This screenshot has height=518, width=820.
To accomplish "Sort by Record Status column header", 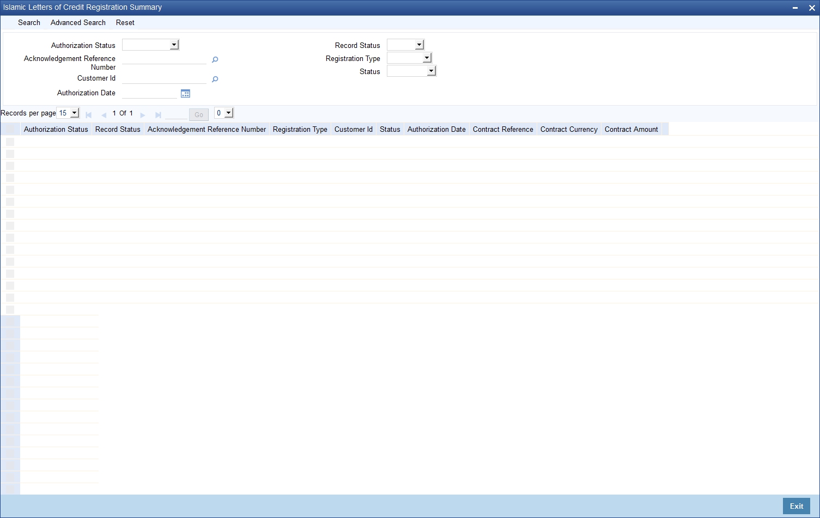I will pyautogui.click(x=118, y=129).
